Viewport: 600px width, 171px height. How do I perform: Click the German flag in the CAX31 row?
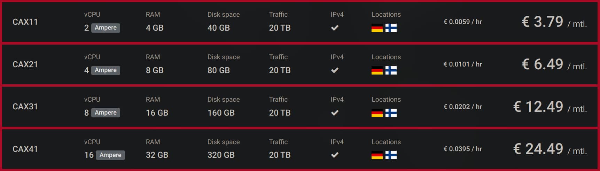(377, 113)
